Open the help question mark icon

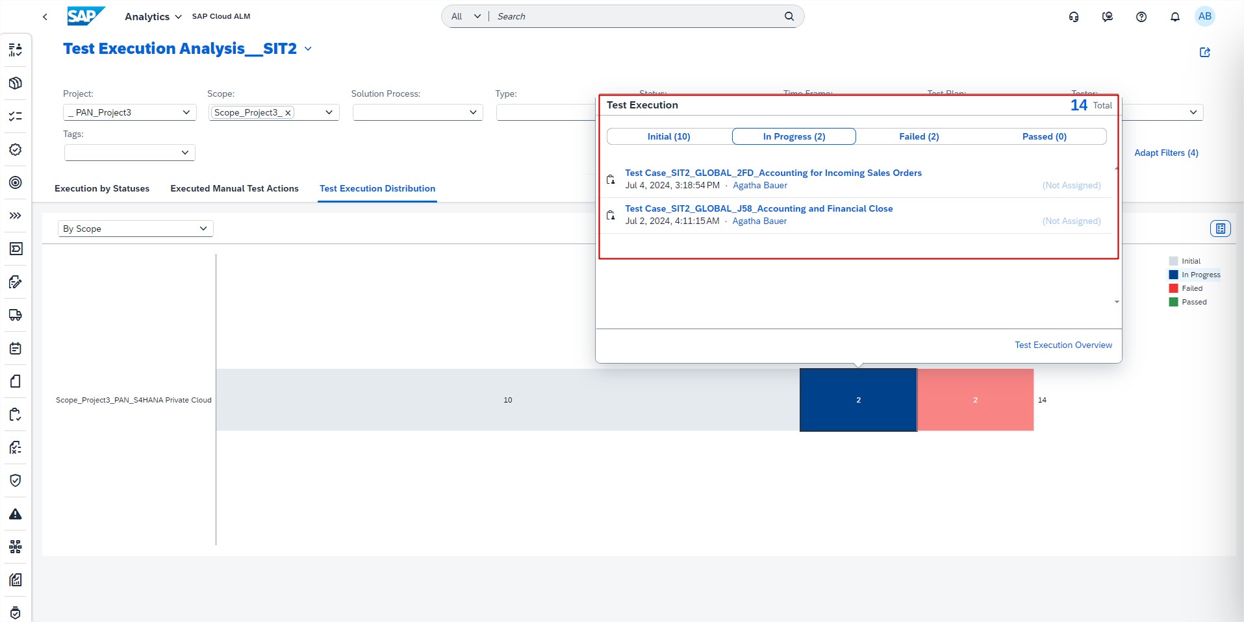click(1141, 17)
